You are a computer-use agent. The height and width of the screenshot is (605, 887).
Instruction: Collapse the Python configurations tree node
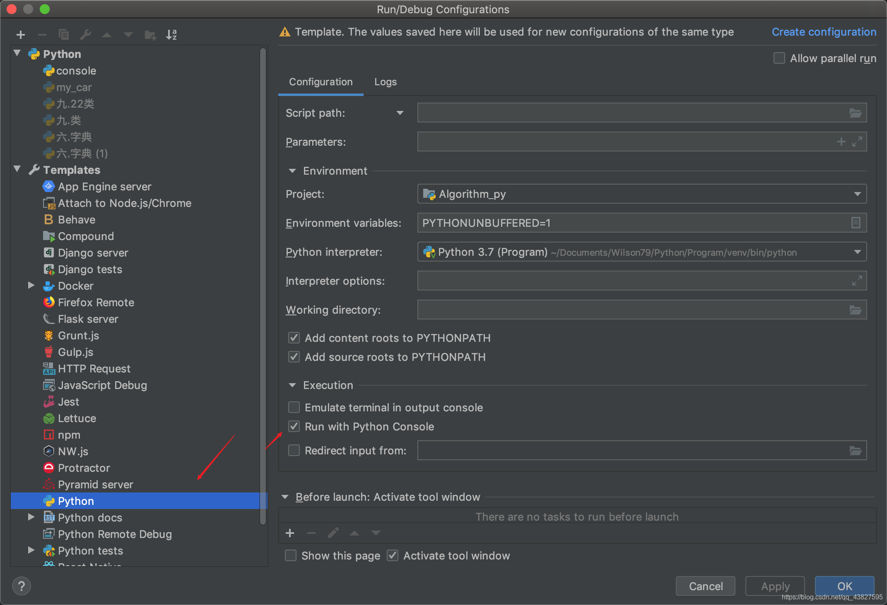pos(17,53)
